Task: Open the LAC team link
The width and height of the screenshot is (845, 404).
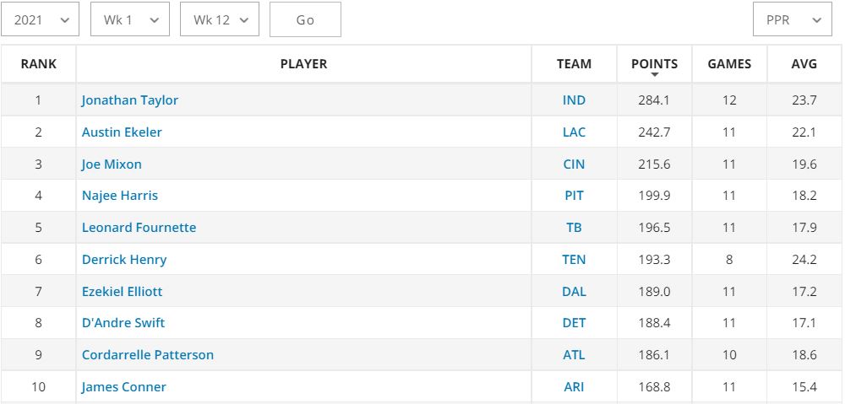Action: pyautogui.click(x=574, y=132)
